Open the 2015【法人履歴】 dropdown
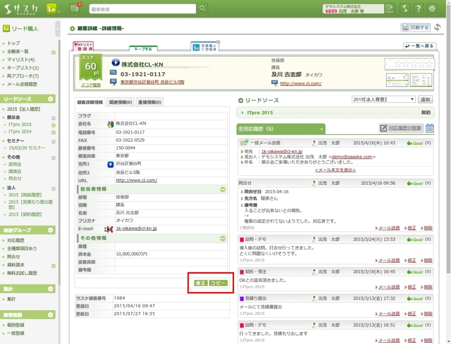The image size is (451, 344). coord(383,99)
